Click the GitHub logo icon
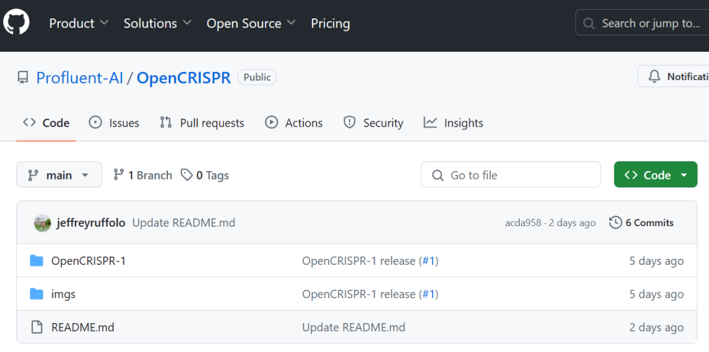The image size is (709, 352). pyautogui.click(x=16, y=23)
